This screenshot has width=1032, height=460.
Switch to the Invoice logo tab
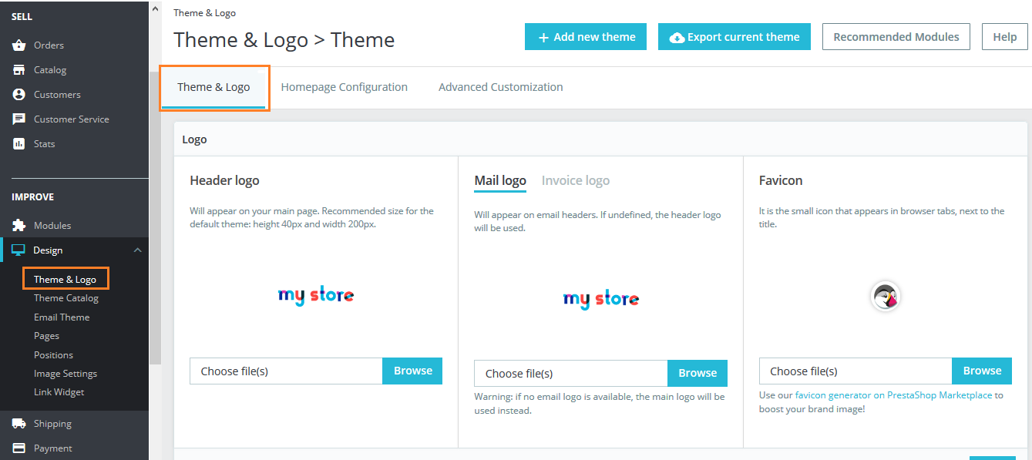click(575, 180)
